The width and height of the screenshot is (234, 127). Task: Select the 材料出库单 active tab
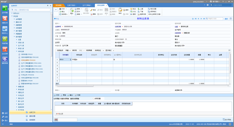point(101,5)
